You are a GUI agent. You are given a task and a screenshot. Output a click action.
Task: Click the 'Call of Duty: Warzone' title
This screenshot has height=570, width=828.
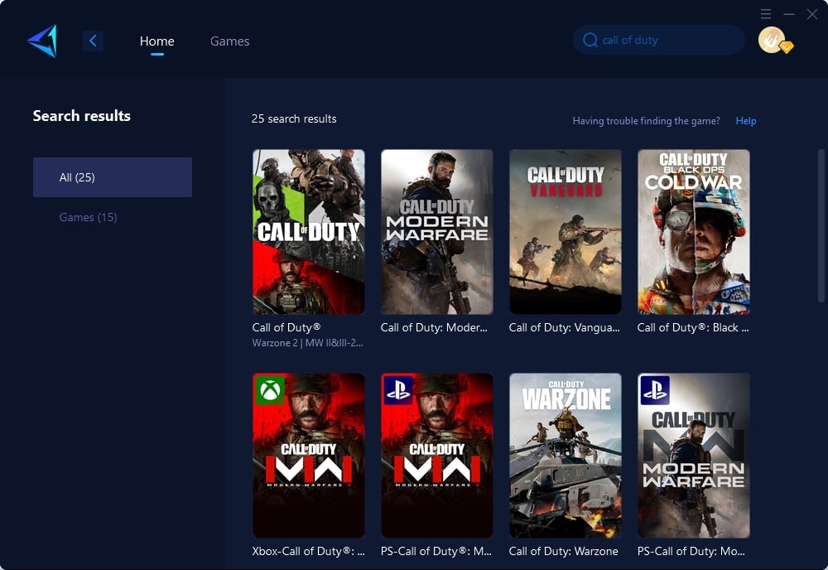(563, 551)
